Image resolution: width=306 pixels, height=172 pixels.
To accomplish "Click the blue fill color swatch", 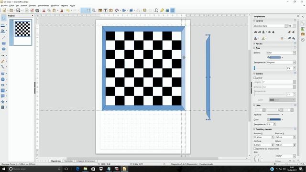I will 275,57.
